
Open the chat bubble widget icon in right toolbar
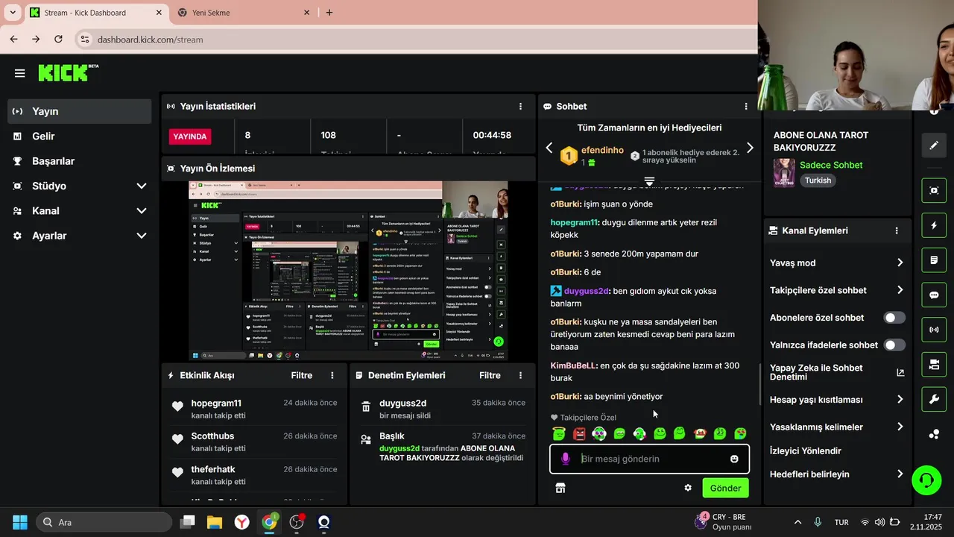coord(934,295)
